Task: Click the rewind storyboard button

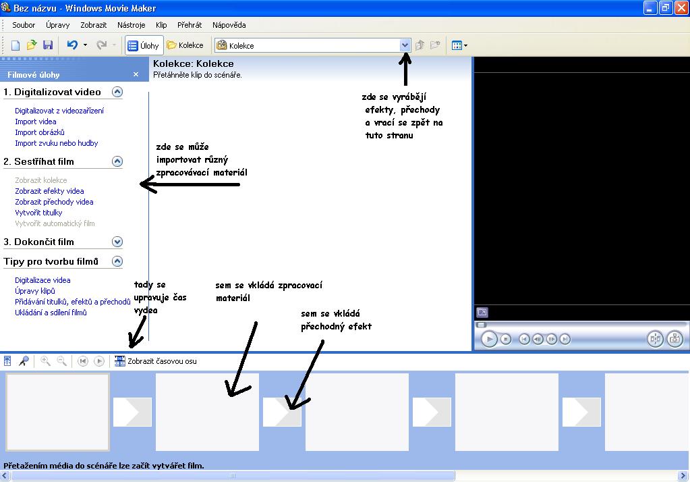Action: 83,361
